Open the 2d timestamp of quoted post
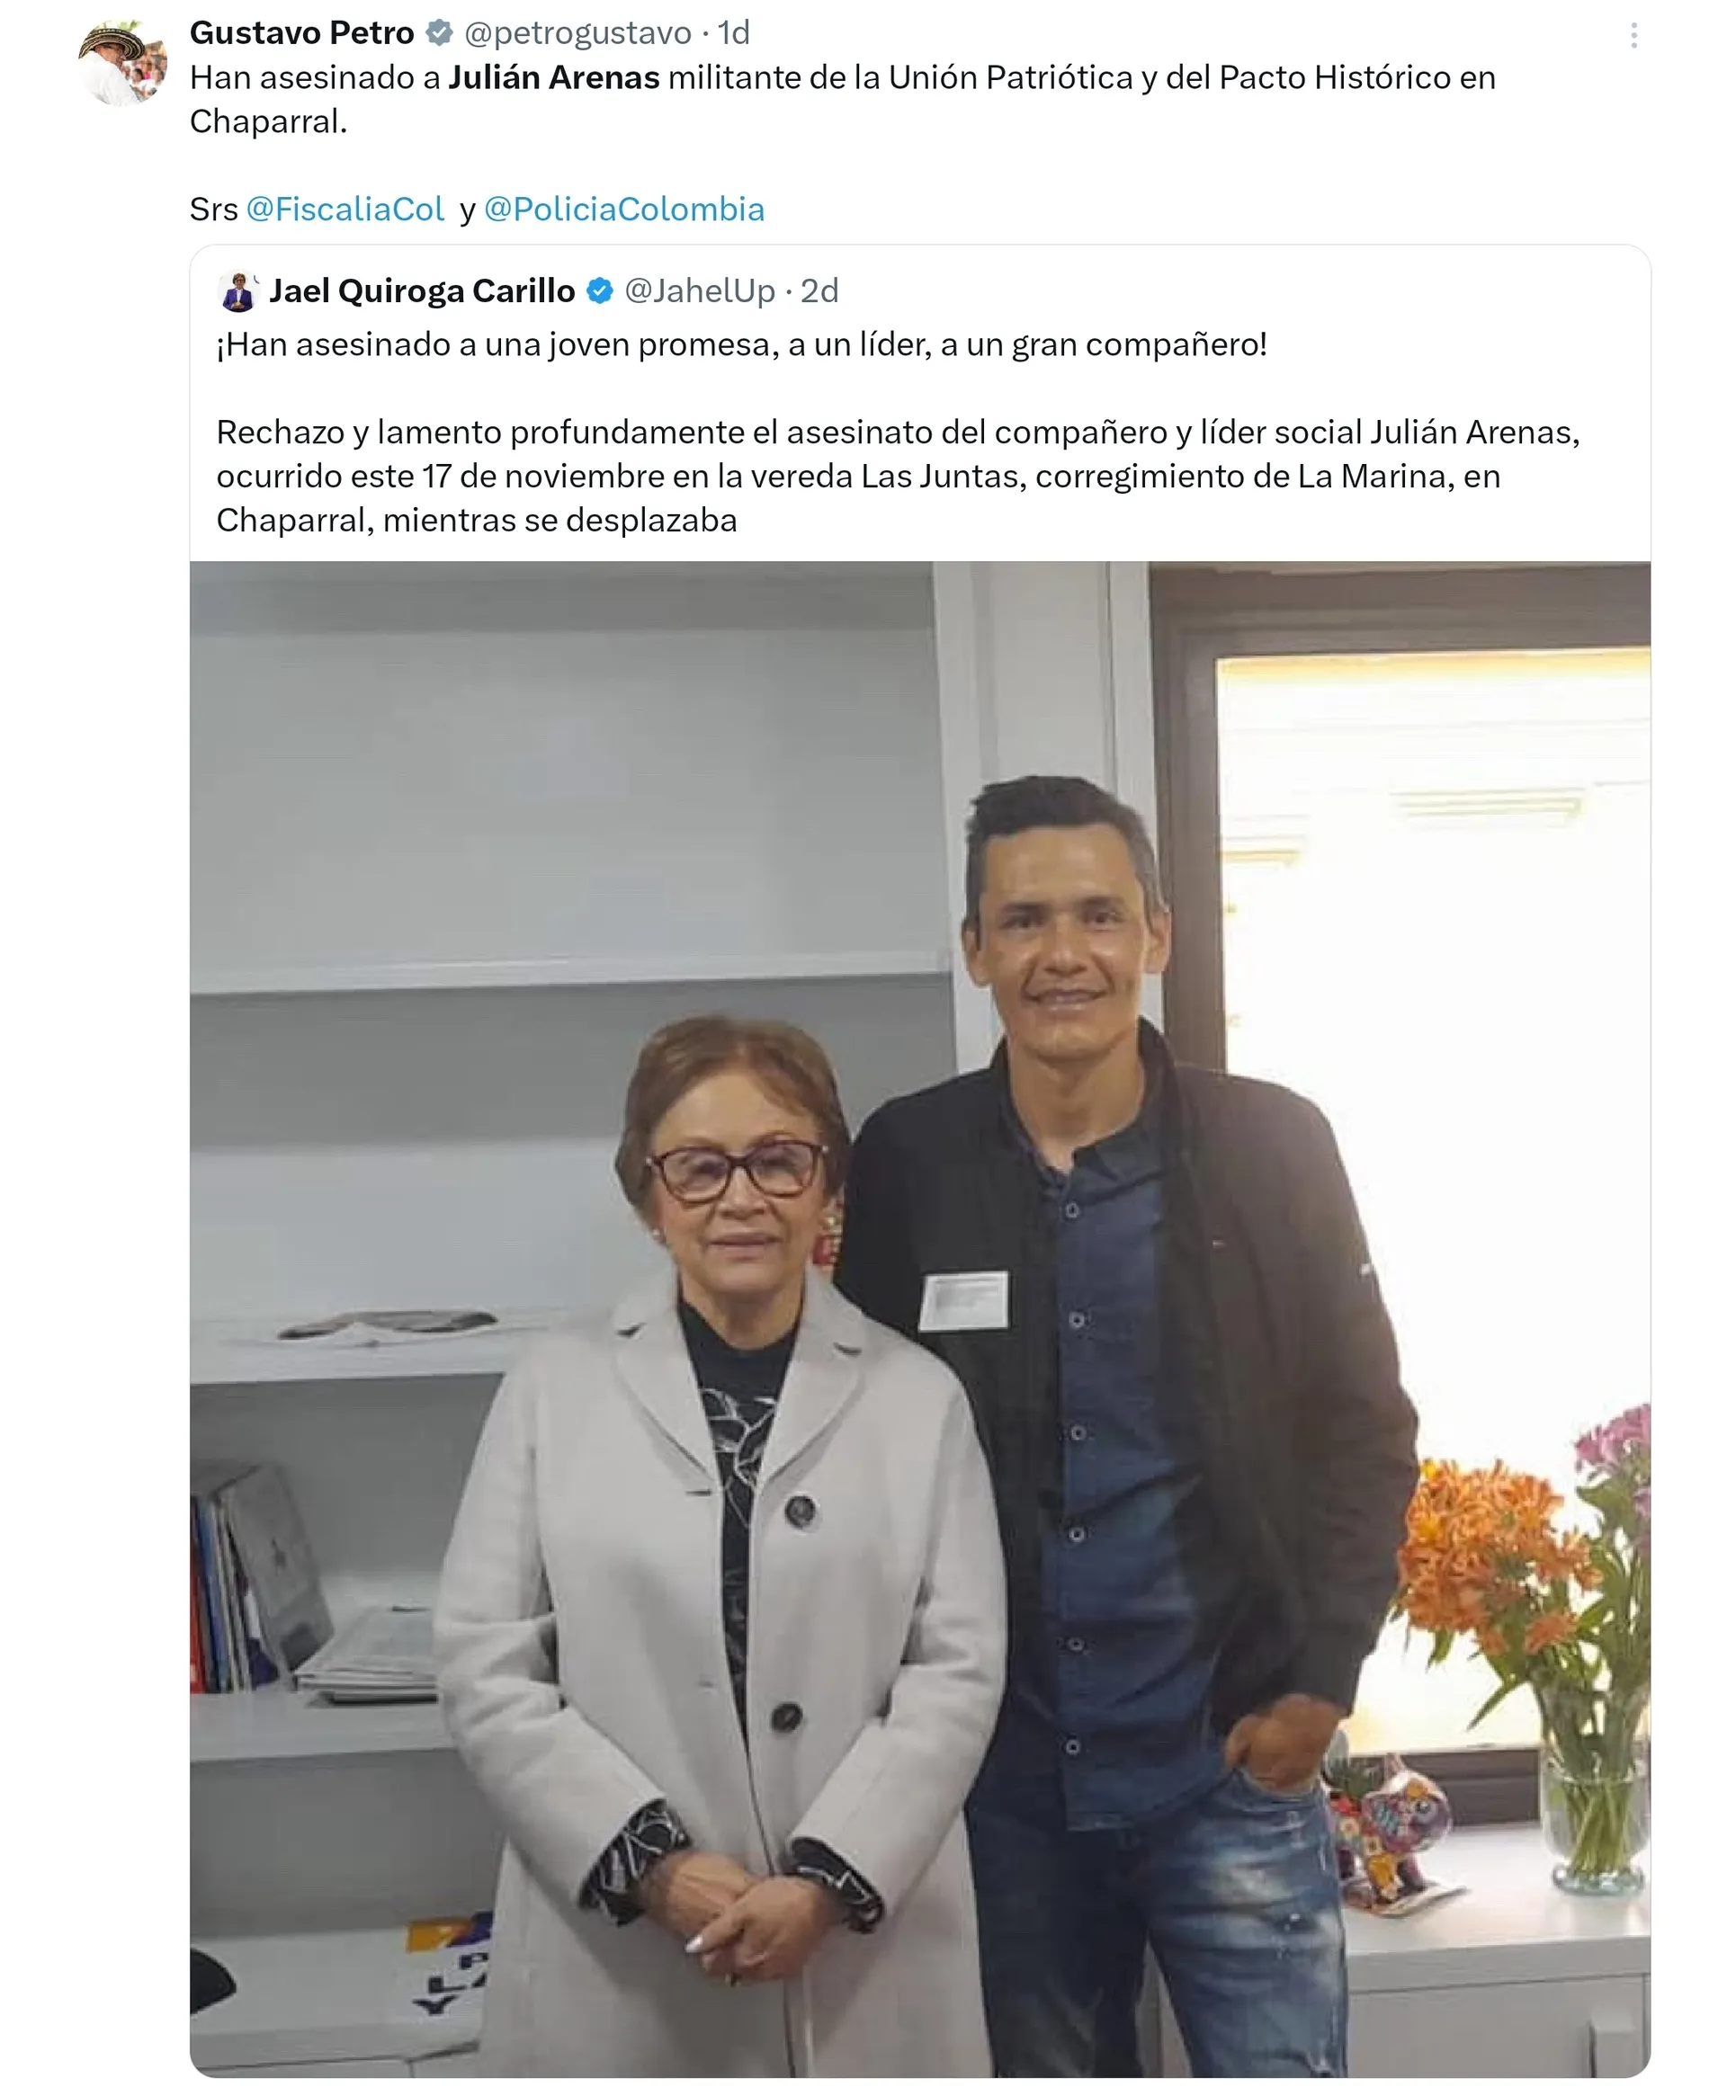 (x=819, y=291)
